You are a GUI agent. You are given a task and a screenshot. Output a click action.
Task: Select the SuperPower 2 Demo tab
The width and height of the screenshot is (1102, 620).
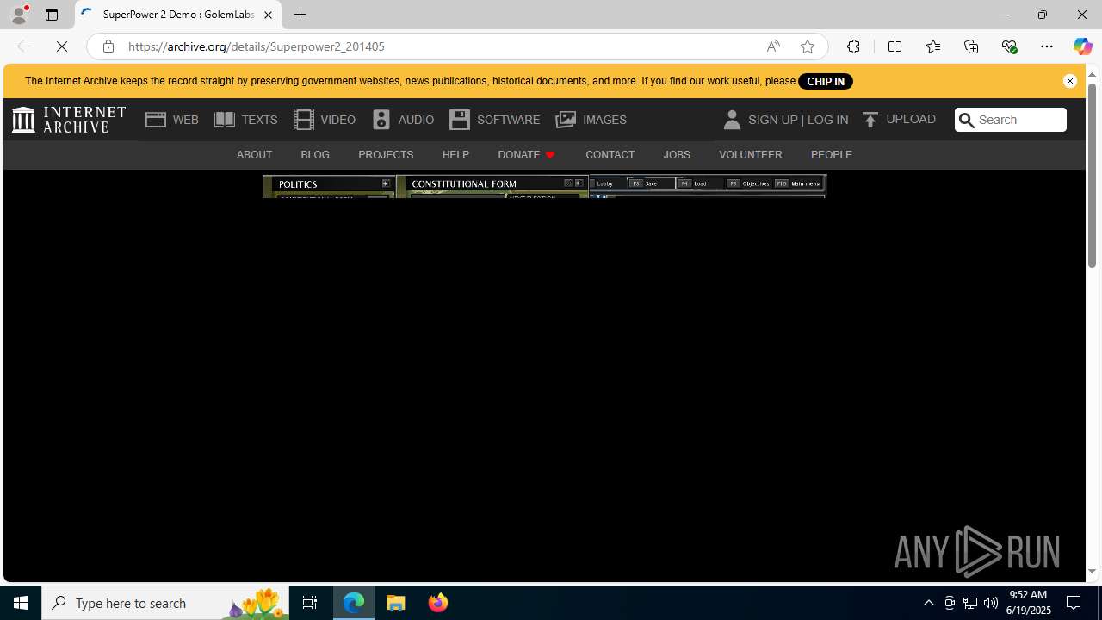177,15
